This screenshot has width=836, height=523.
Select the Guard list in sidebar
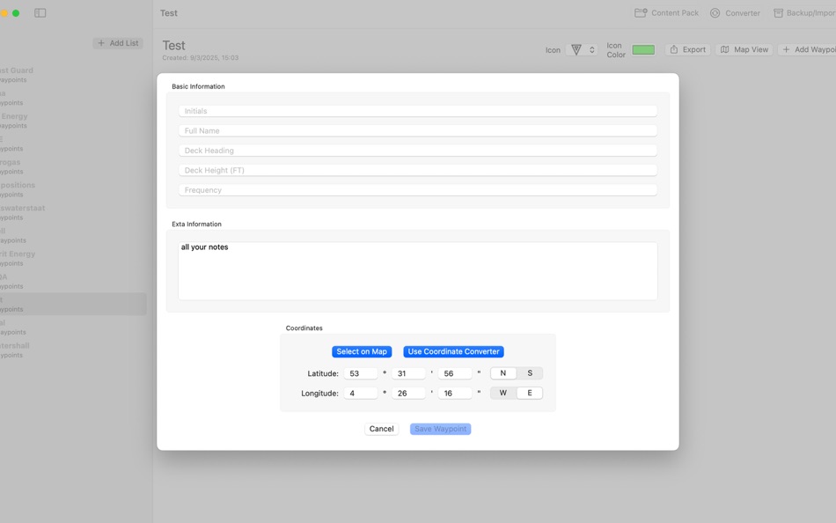(73, 75)
